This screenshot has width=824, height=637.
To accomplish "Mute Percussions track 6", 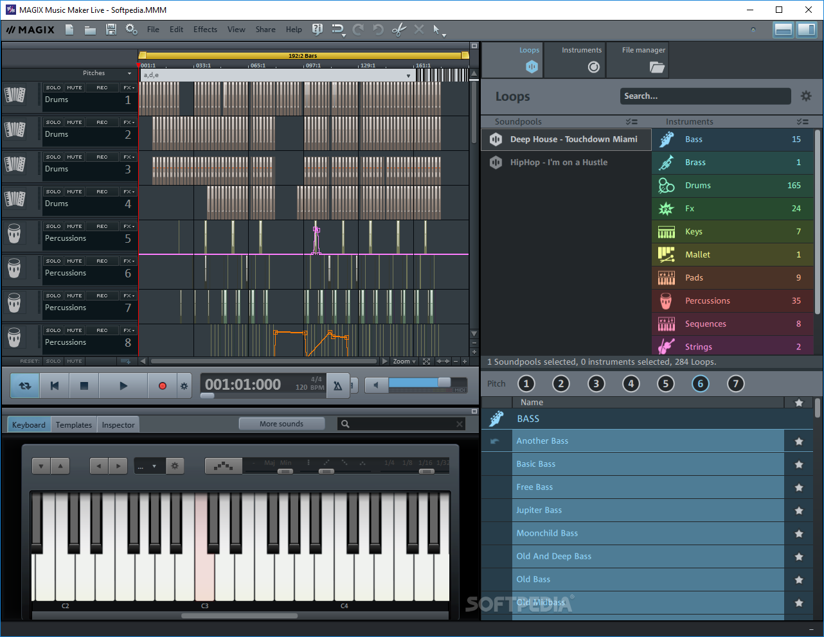I will tap(75, 261).
